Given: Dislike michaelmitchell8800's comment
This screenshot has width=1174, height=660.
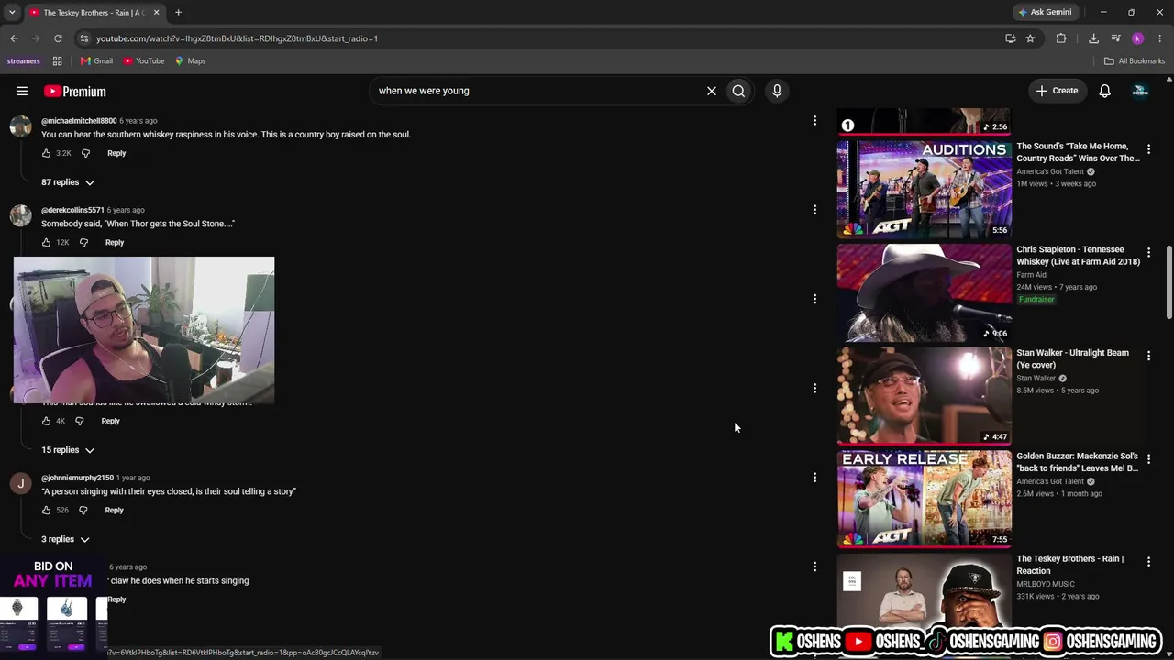Looking at the screenshot, I should point(85,153).
